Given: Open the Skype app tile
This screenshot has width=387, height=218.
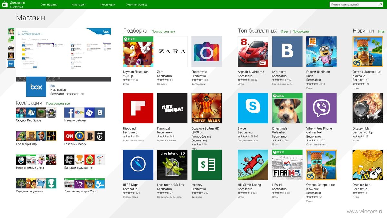Looking at the screenshot, I should coord(253,108).
